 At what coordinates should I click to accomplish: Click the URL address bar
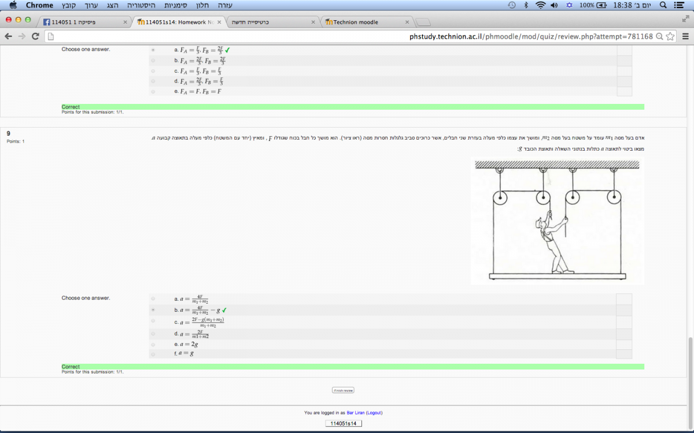(347, 36)
